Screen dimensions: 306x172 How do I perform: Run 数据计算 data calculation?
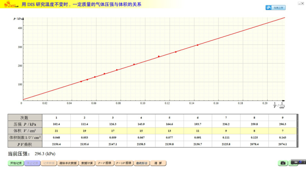tap(87, 163)
